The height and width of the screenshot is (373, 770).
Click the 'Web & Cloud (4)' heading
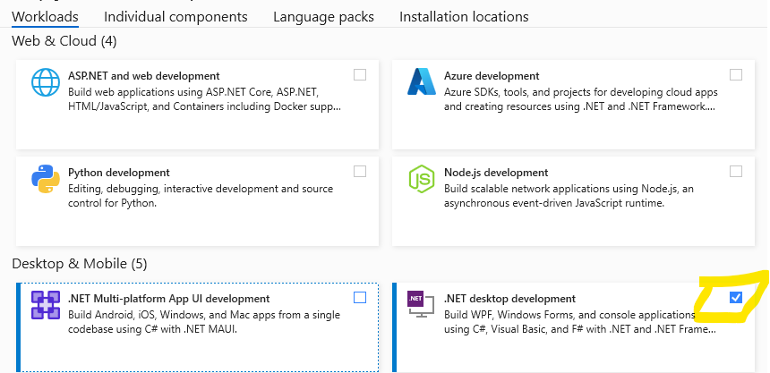(64, 41)
